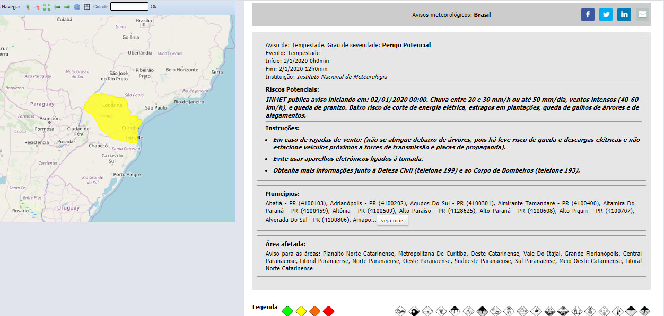The image size is (664, 316).
Task: Click the yellow legend diamond
Action: pos(301,311)
